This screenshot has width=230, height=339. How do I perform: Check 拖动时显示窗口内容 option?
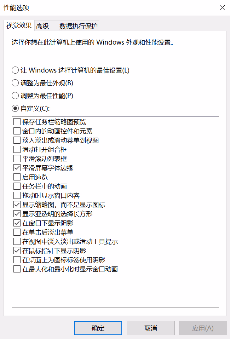[x=17, y=195]
